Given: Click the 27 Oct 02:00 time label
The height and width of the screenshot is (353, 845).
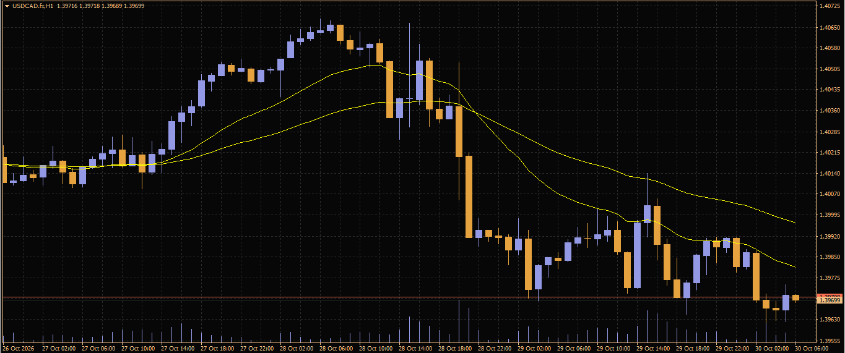Looking at the screenshot, I should [59, 349].
